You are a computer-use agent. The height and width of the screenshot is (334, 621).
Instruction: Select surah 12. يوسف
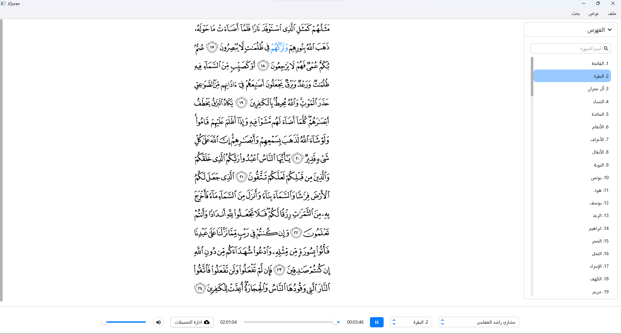point(572,203)
